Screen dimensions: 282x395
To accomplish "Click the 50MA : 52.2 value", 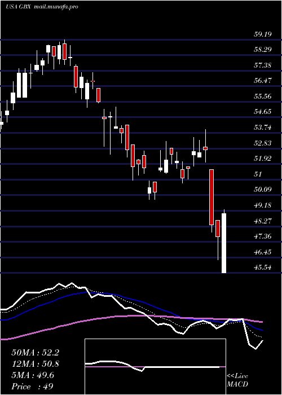I will click(35, 353).
